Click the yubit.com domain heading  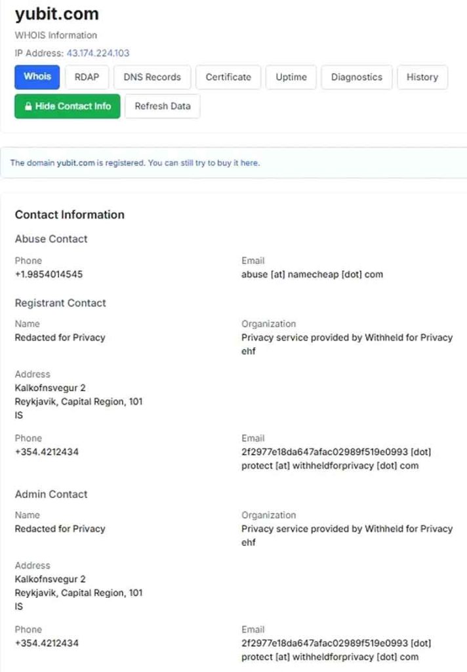(x=57, y=14)
